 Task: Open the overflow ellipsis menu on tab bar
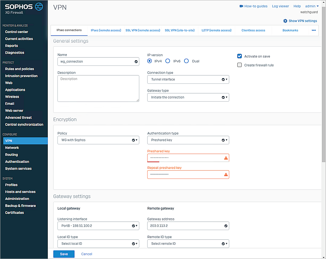[314, 30]
